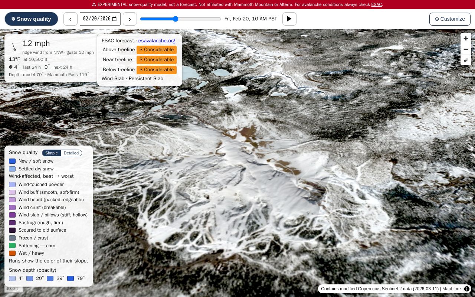Click Above treeline 3 Considerable badge
The width and height of the screenshot is (475, 297).
157,50
